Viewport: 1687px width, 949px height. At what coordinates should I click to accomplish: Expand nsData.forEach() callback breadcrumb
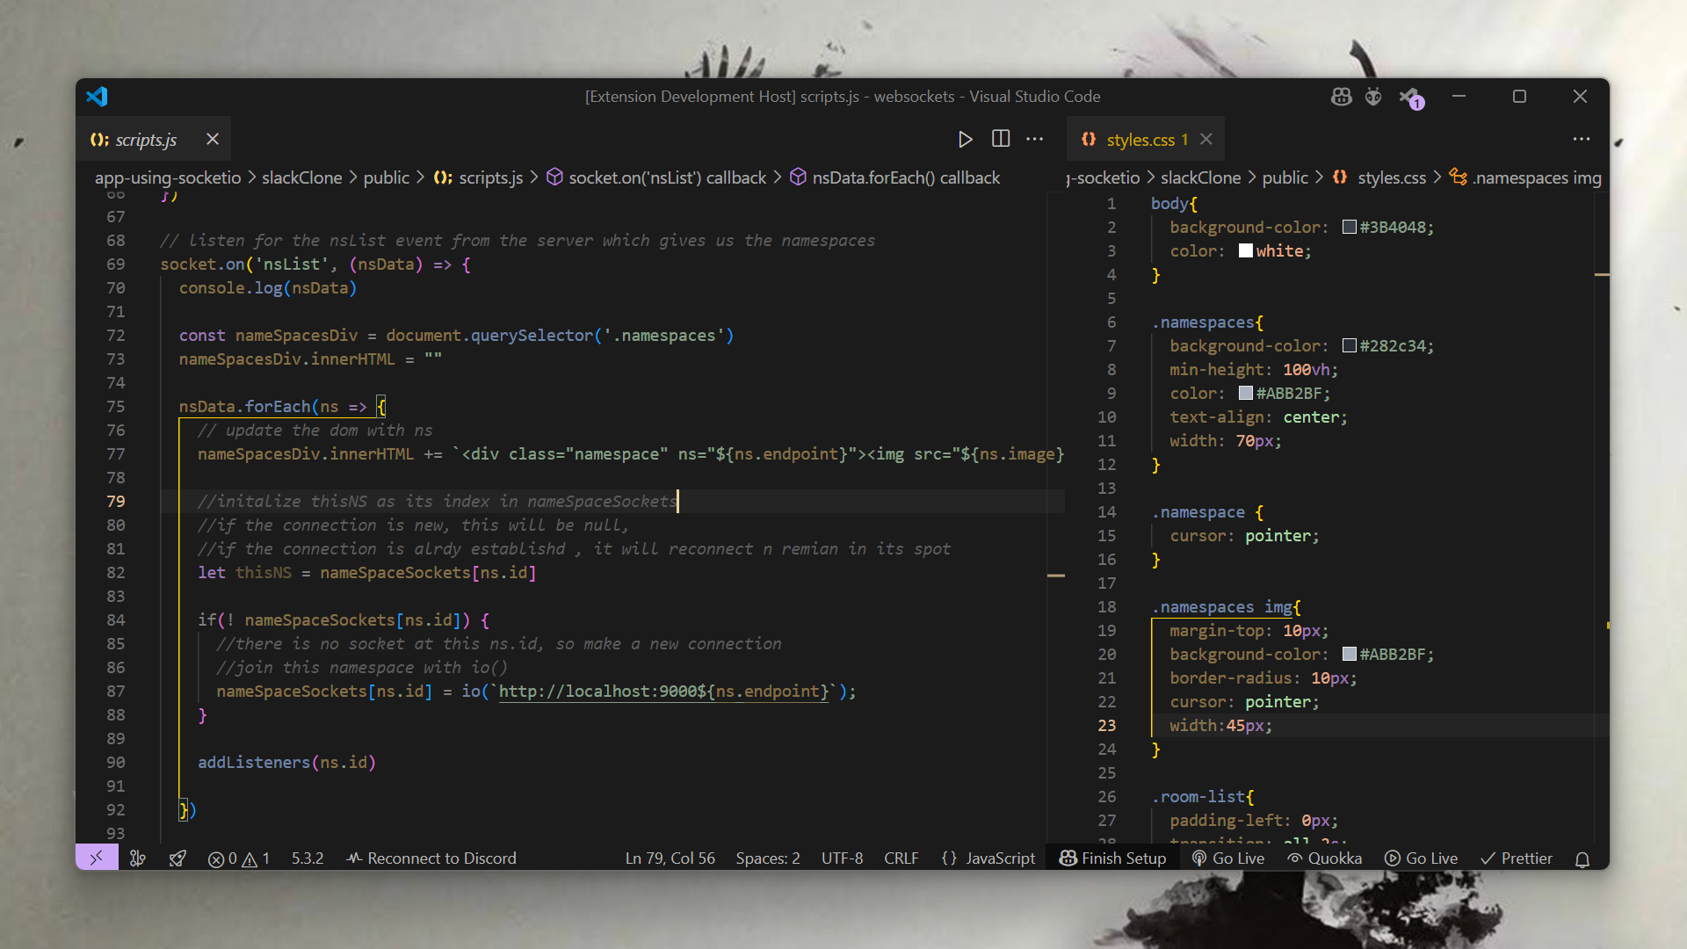coord(905,177)
